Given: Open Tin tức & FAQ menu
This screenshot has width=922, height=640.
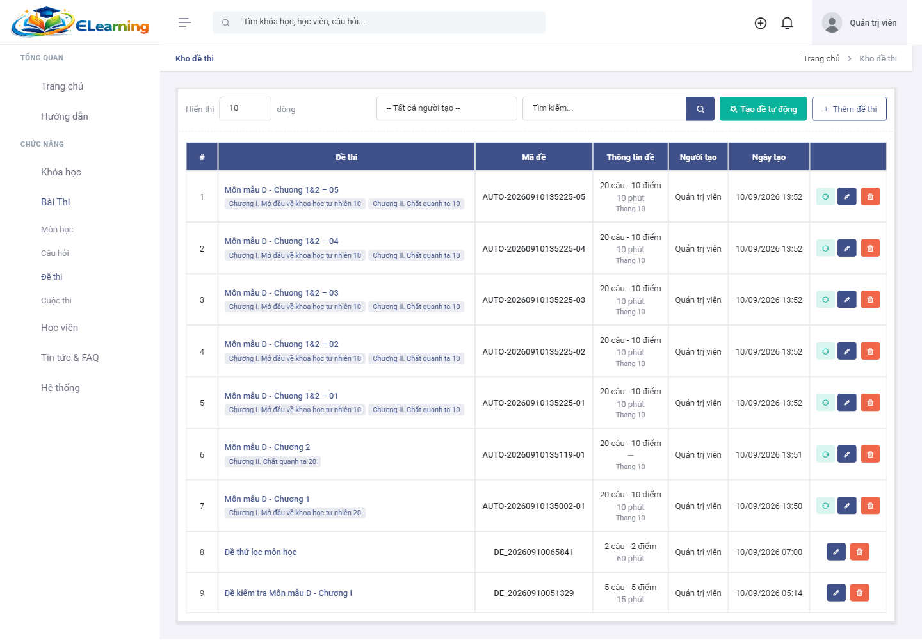Looking at the screenshot, I should tap(70, 358).
